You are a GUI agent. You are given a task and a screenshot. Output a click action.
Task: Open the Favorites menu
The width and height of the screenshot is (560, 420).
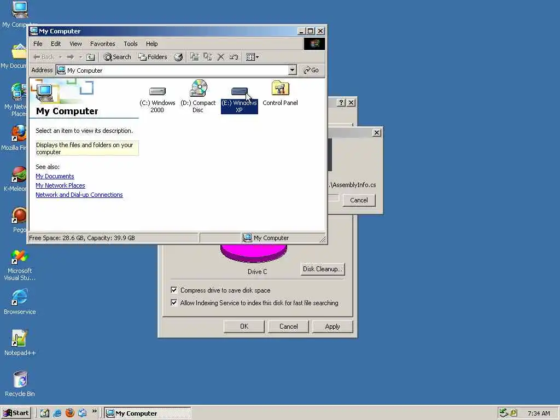pos(102,44)
